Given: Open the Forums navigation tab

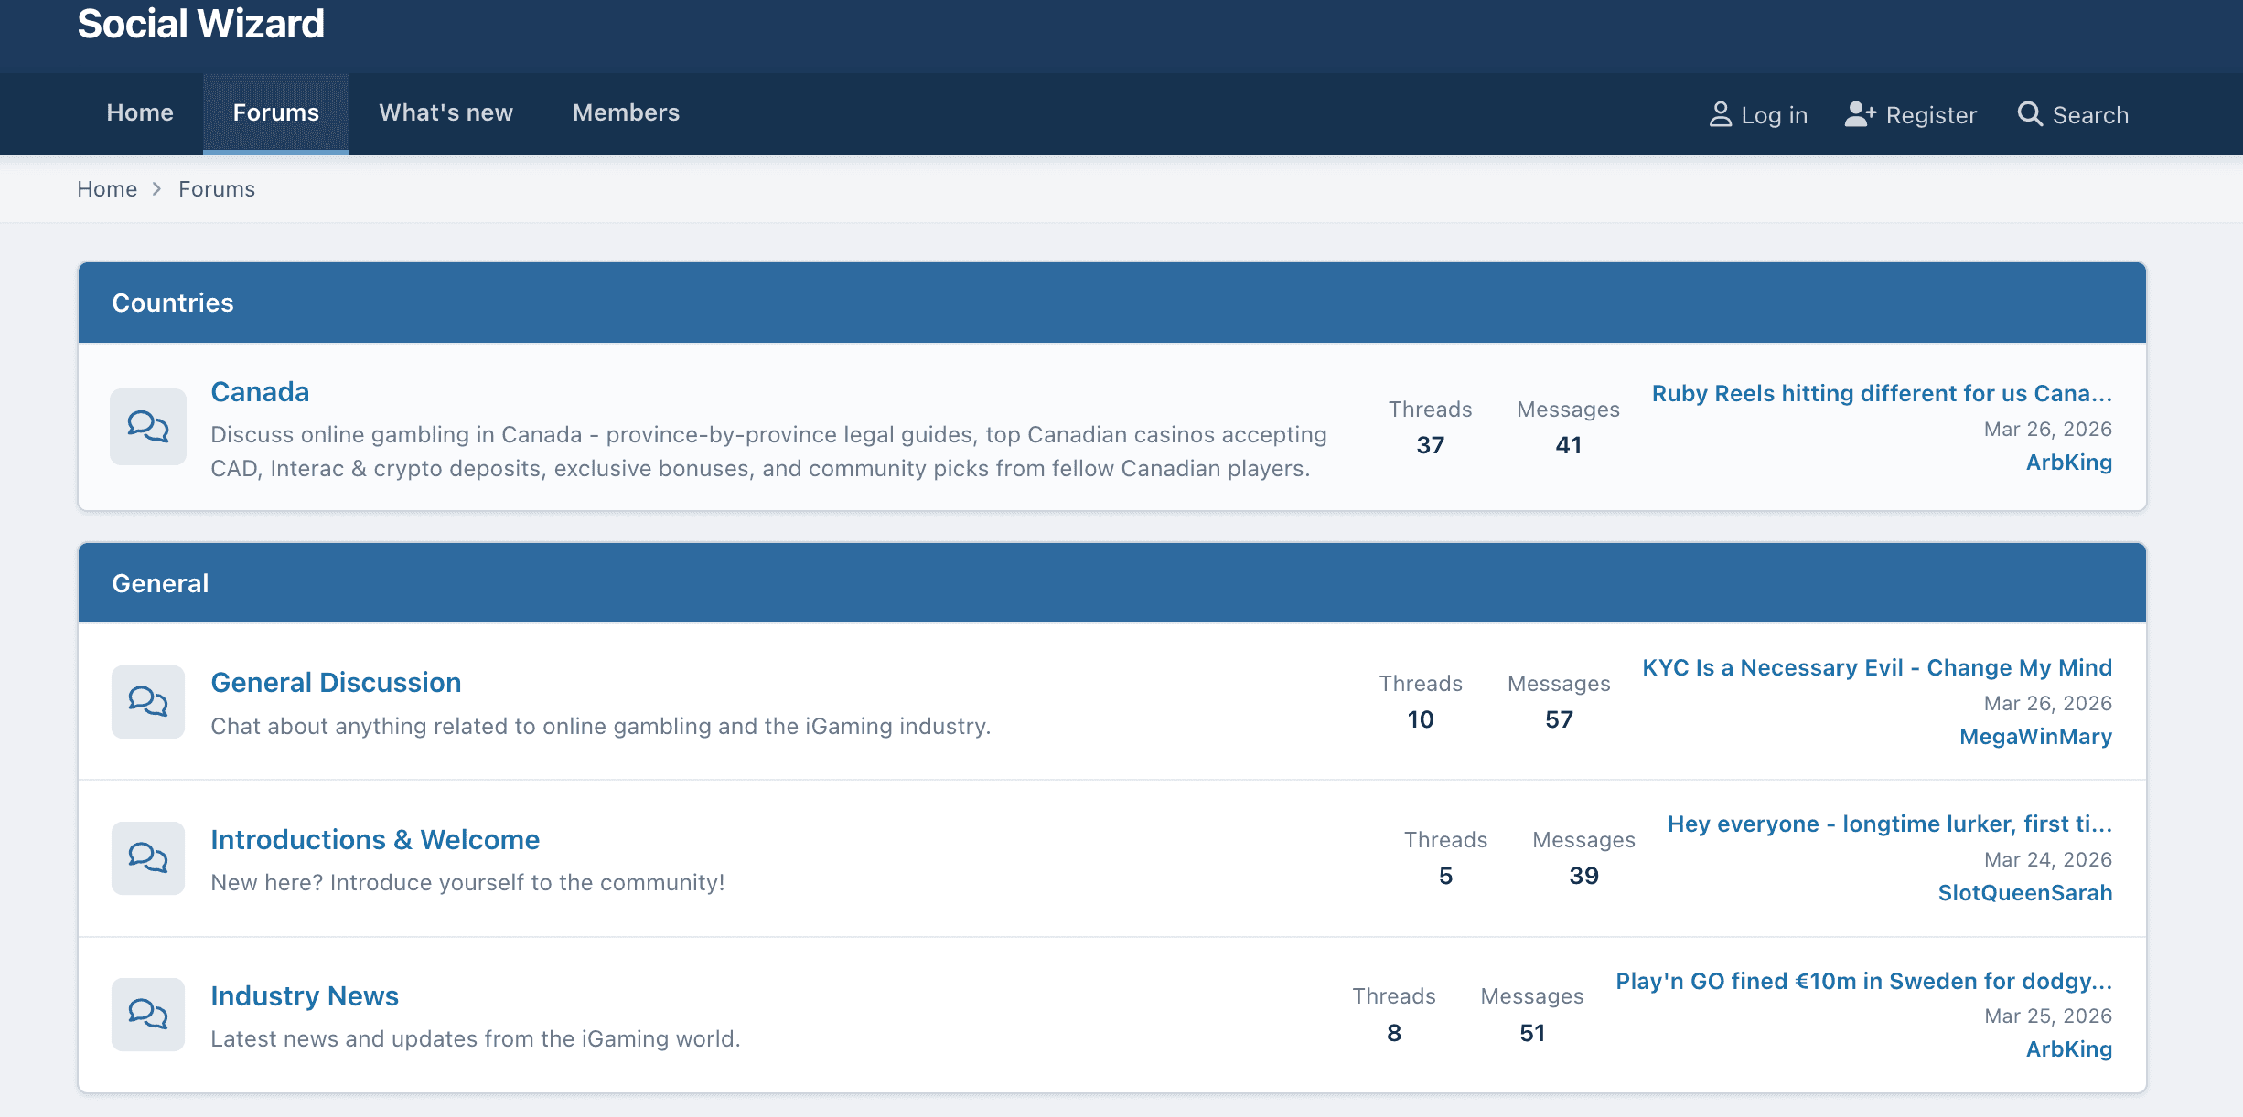Looking at the screenshot, I should (x=275, y=112).
